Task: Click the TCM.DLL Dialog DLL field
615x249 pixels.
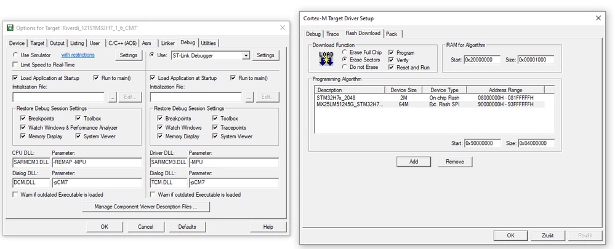Action: (x=168, y=183)
